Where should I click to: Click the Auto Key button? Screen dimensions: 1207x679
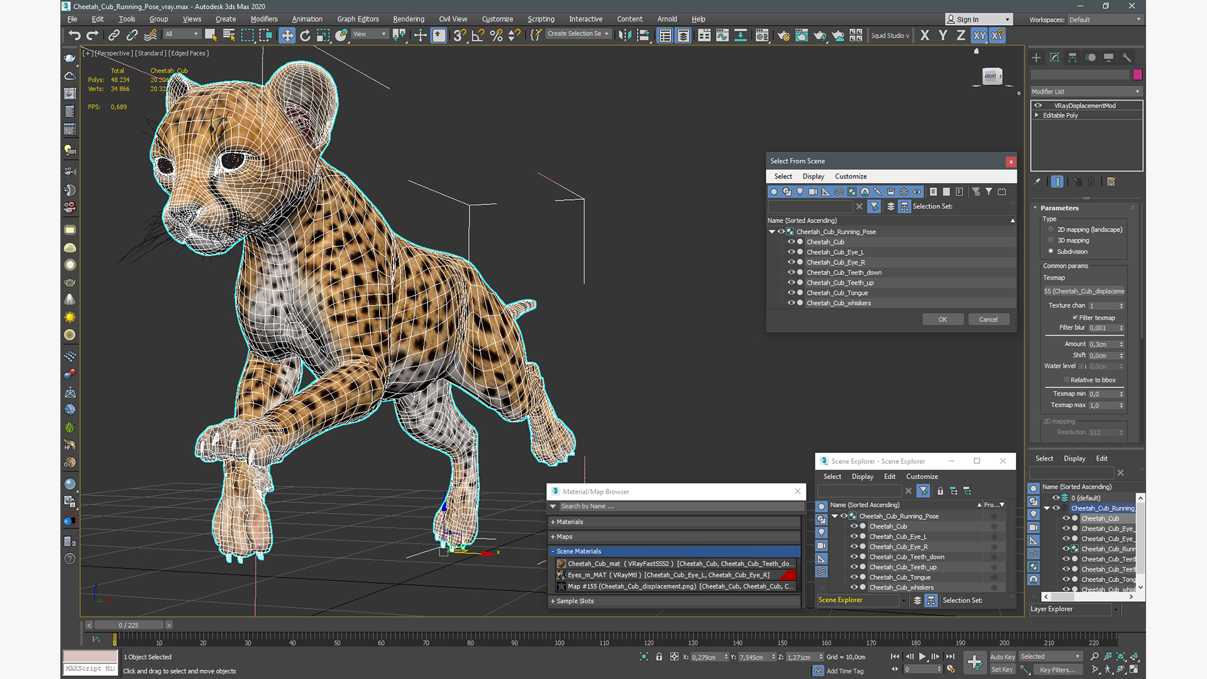pyautogui.click(x=1002, y=657)
